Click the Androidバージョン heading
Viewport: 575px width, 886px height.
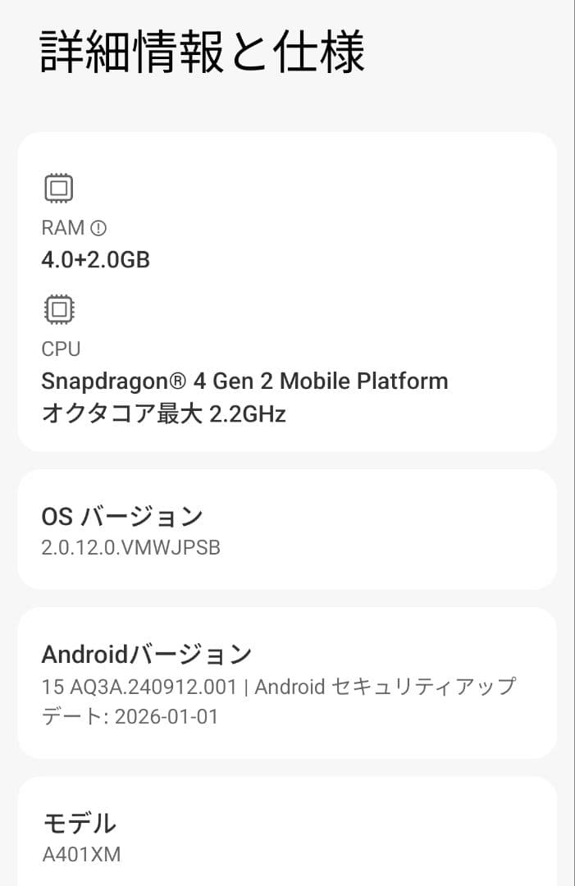(148, 654)
